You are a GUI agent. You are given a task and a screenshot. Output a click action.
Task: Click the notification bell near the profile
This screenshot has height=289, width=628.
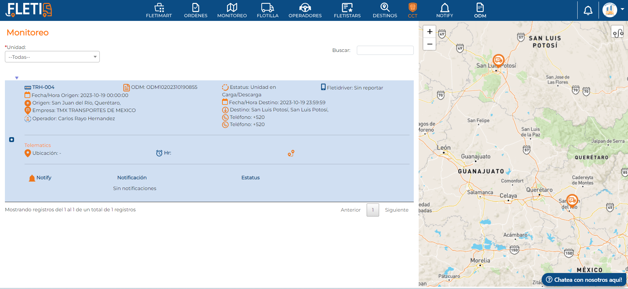[x=588, y=10]
